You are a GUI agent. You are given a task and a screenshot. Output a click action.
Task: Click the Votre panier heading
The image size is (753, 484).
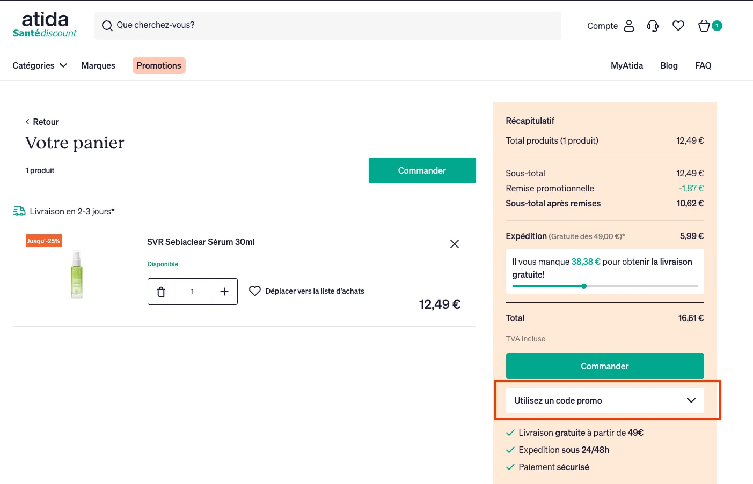(x=75, y=143)
